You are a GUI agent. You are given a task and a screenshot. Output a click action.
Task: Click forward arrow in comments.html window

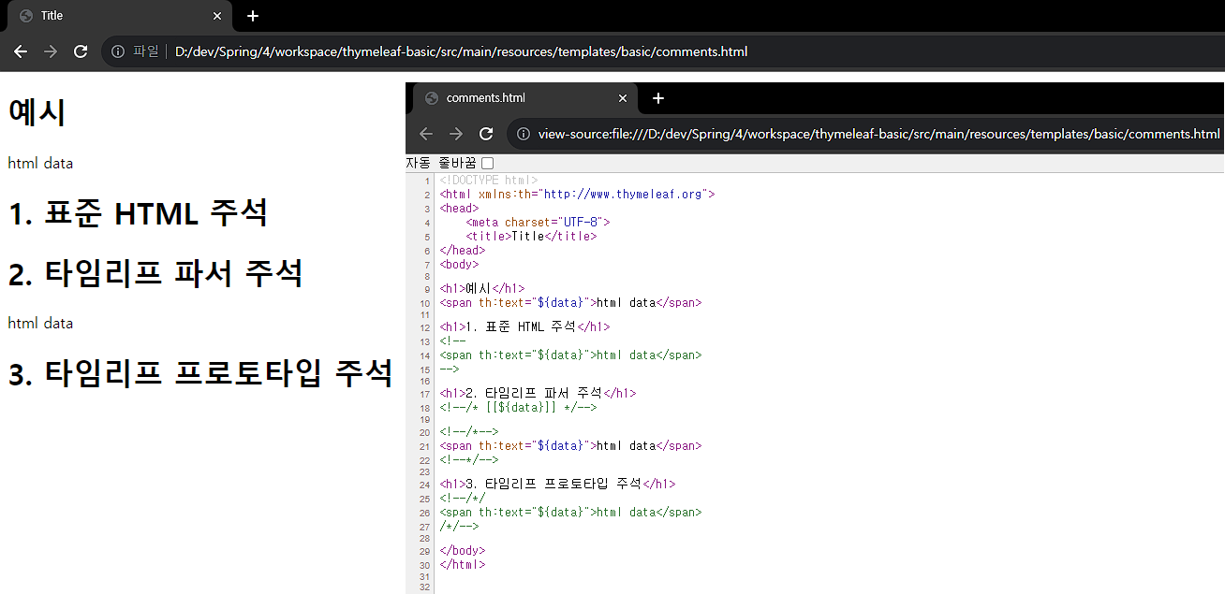click(x=456, y=134)
